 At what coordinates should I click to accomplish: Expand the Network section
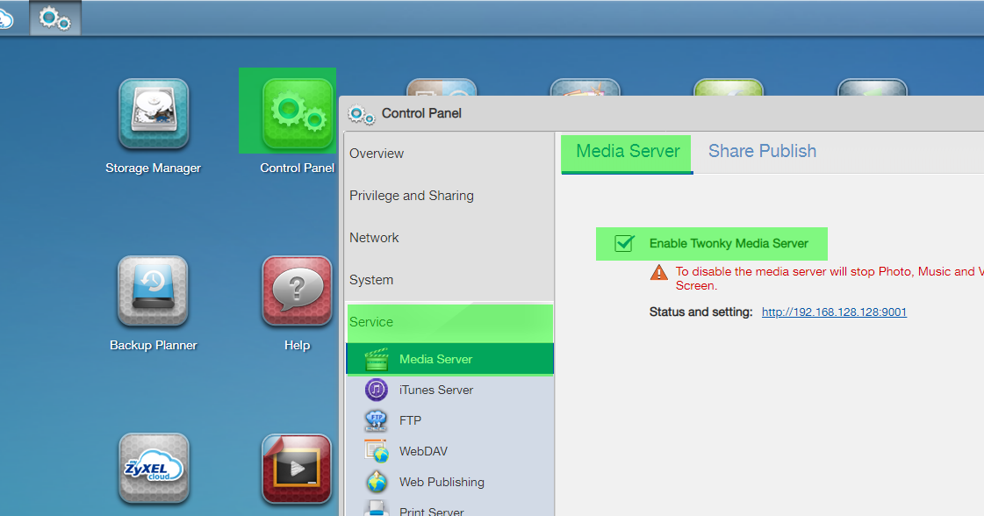coord(374,238)
